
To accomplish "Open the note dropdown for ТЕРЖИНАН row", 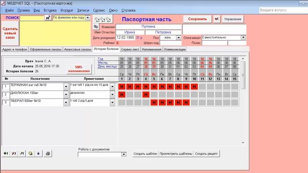I will point(112,86).
